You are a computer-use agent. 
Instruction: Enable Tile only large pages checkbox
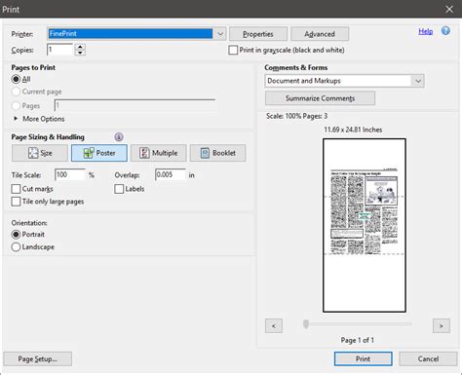(16, 202)
